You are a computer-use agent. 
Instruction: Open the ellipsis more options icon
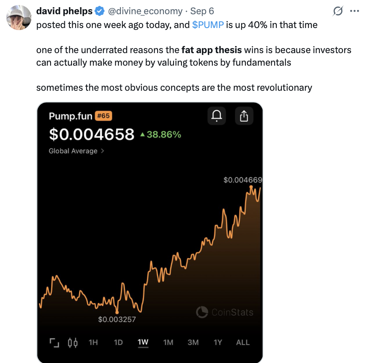(355, 10)
